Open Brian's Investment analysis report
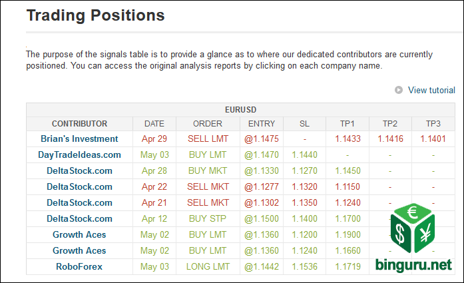This screenshot has width=464, height=283. pos(79,139)
